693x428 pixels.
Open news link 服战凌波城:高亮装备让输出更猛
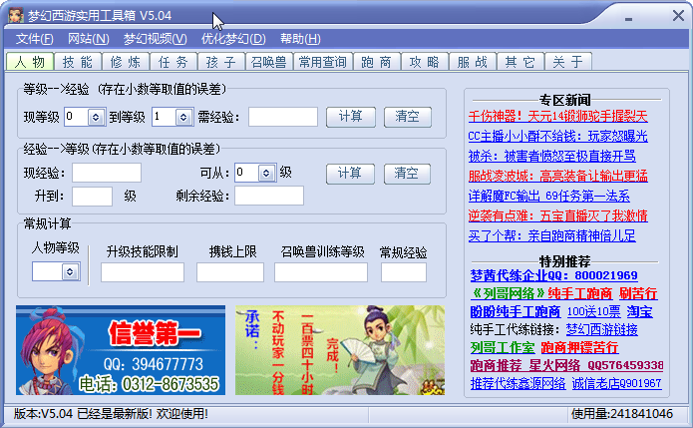pyautogui.click(x=557, y=176)
